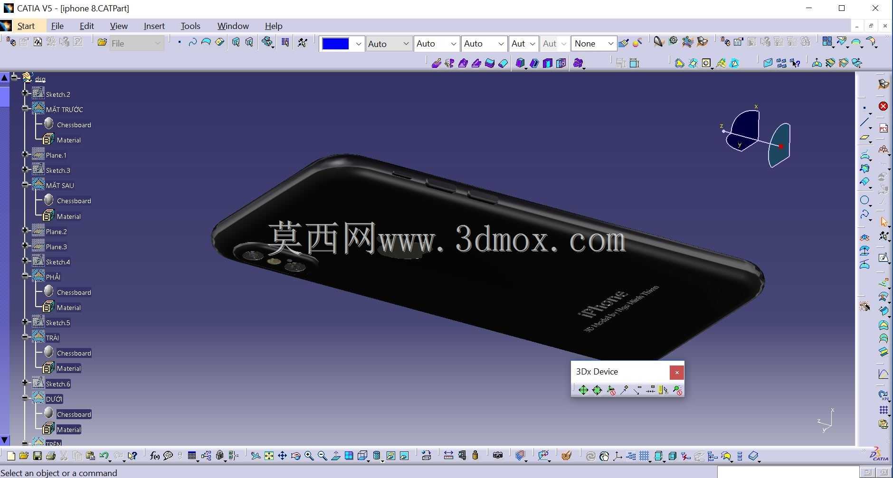This screenshot has width=893, height=478.
Task: Click the Painter brush icon
Action: click(624, 43)
